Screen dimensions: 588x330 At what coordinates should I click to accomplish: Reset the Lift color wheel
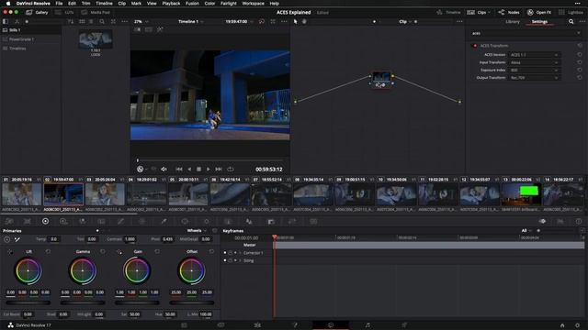pos(48,252)
